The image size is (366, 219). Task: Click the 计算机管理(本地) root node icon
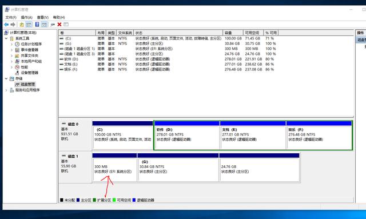point(6,33)
